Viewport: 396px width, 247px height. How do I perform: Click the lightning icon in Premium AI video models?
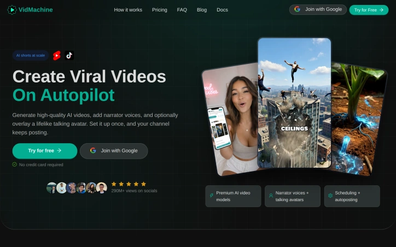pyautogui.click(x=212, y=196)
